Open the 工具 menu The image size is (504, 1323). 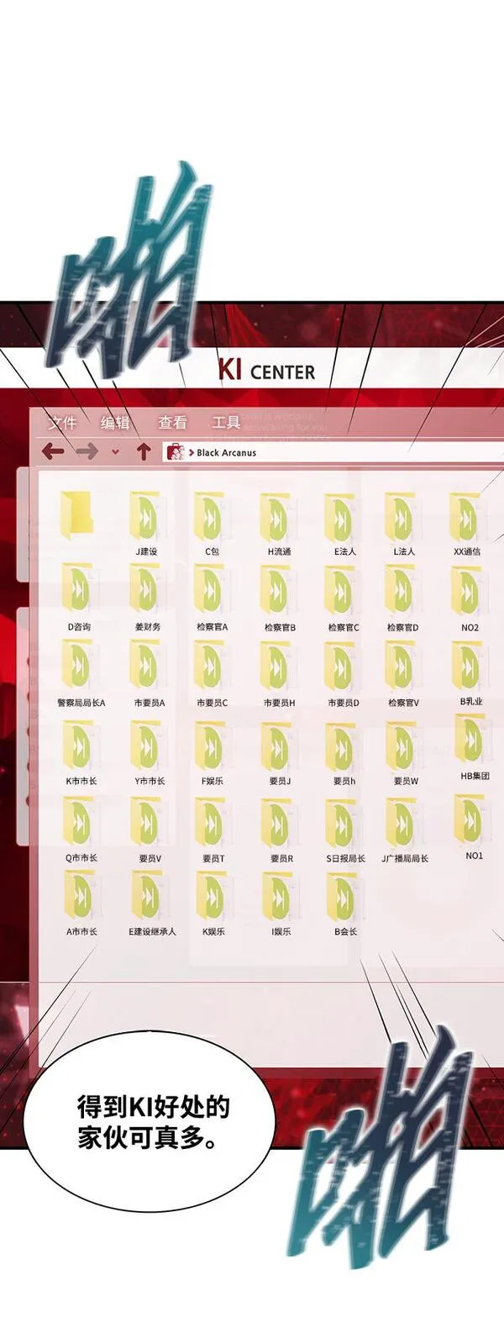[226, 423]
